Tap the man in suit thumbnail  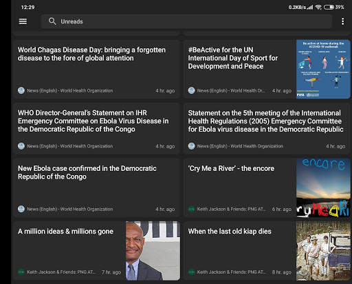[153, 251]
